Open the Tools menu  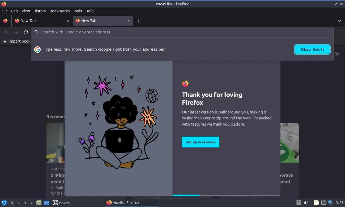pos(77,11)
